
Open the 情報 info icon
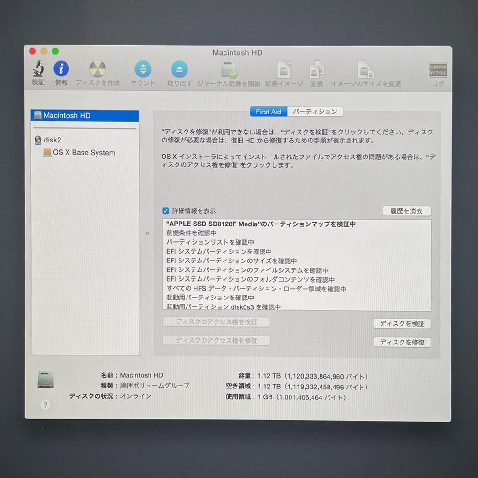[61, 68]
